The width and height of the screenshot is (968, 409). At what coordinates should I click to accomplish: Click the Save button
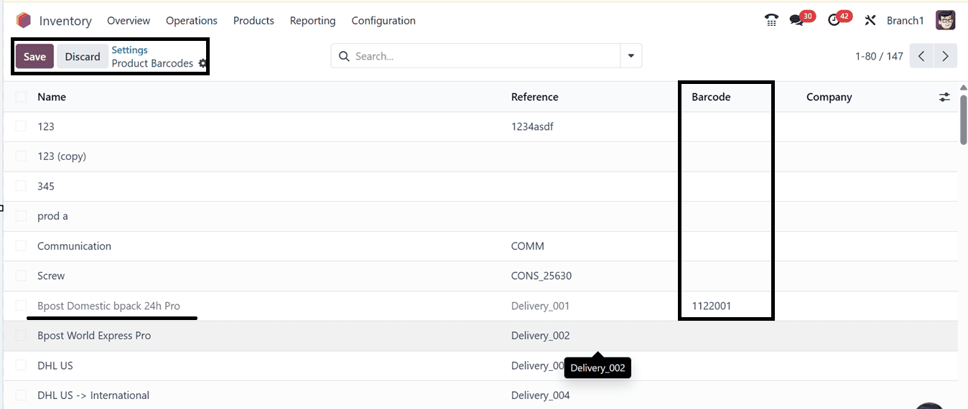(x=34, y=57)
